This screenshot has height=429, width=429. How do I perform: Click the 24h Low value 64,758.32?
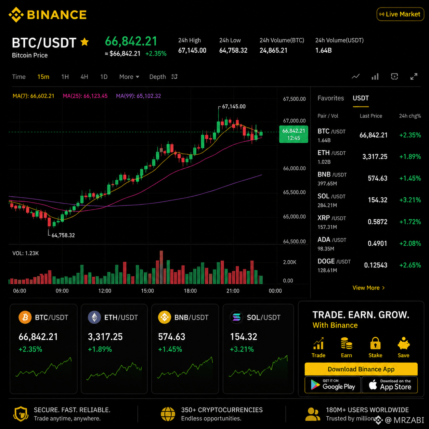pyautogui.click(x=233, y=51)
